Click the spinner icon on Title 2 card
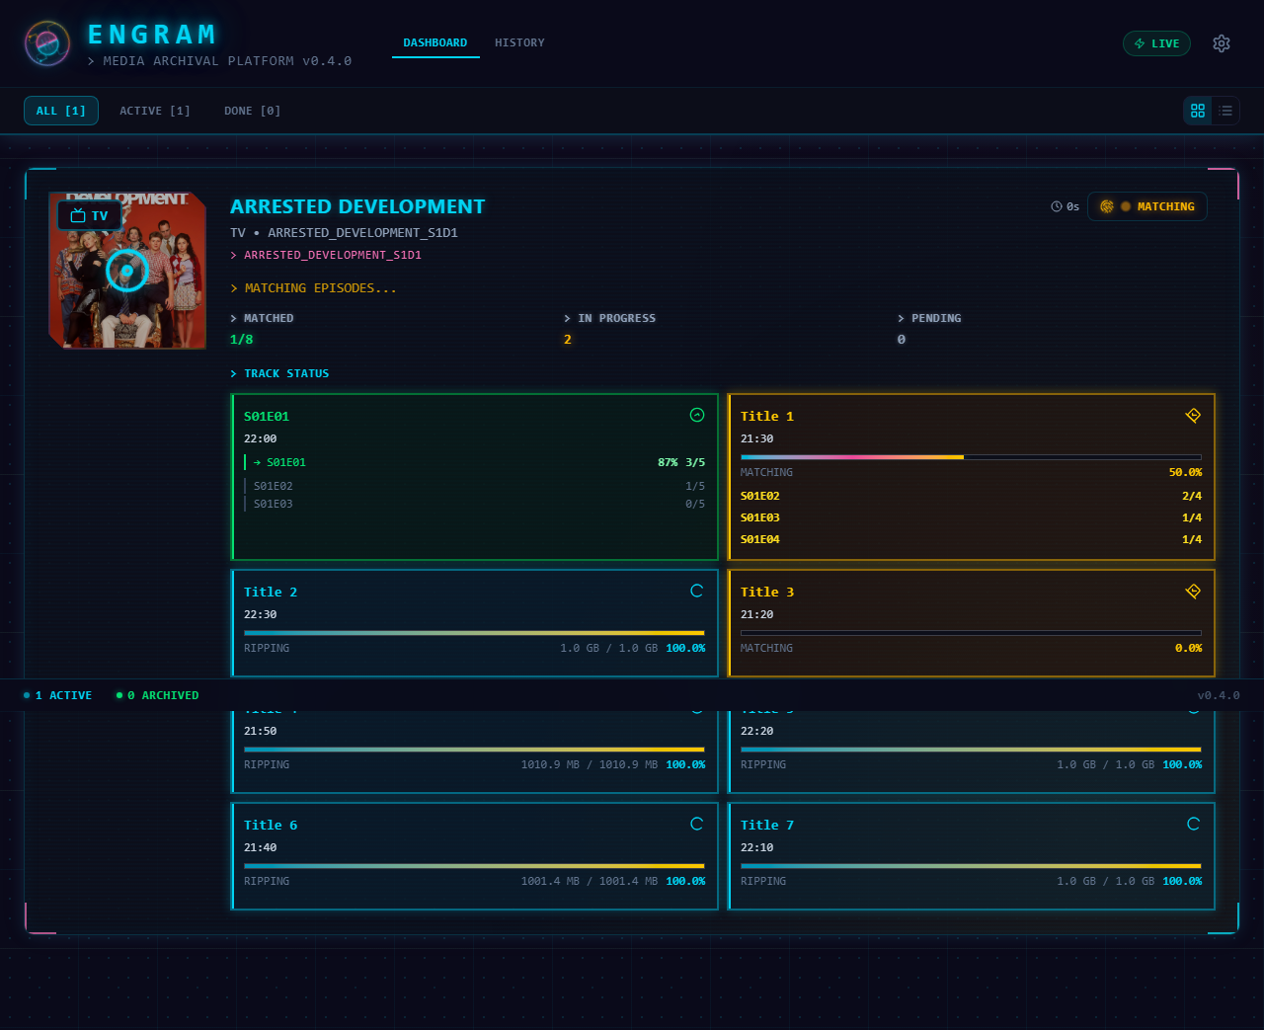Viewport: 1264px width, 1030px height. pos(697,591)
